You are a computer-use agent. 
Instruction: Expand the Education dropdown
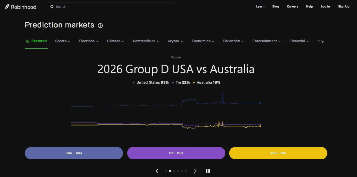coord(233,41)
